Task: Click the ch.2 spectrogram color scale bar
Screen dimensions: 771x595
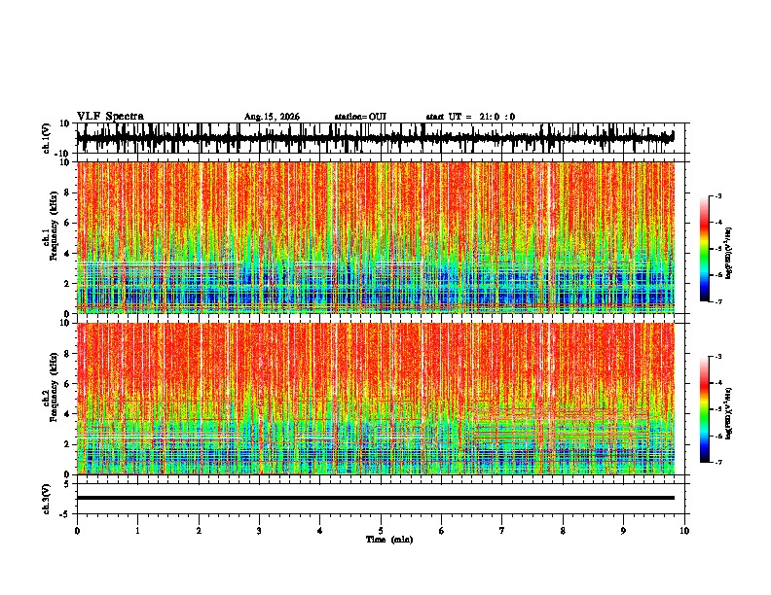Action: pos(705,409)
